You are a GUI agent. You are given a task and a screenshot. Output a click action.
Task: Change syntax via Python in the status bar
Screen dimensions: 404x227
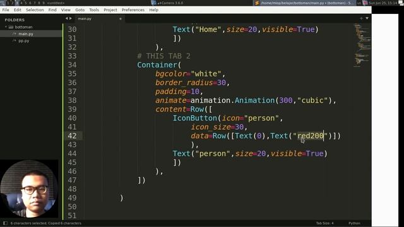pyautogui.click(x=355, y=223)
